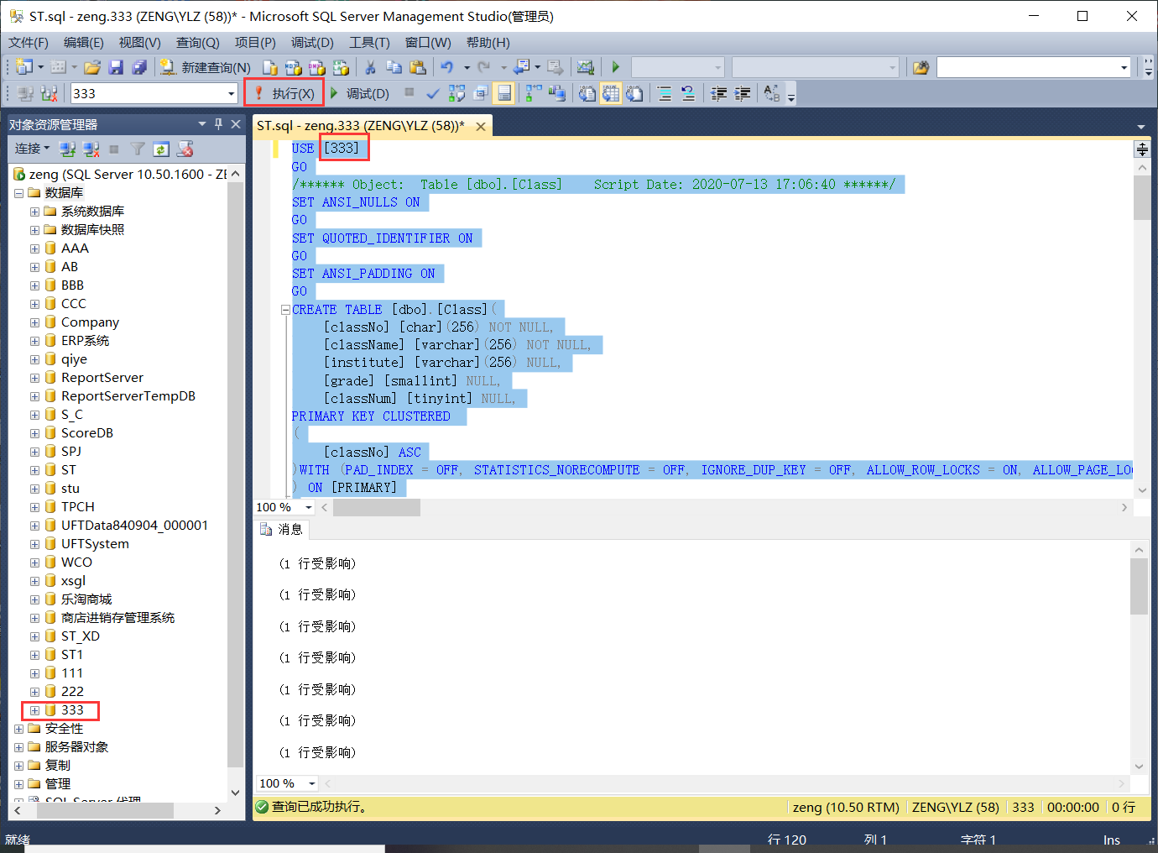The image size is (1158, 853).
Task: Select the Parse query checkmark icon
Action: coord(431,92)
